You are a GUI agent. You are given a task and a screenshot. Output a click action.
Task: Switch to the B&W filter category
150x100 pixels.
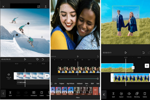coord(92,83)
